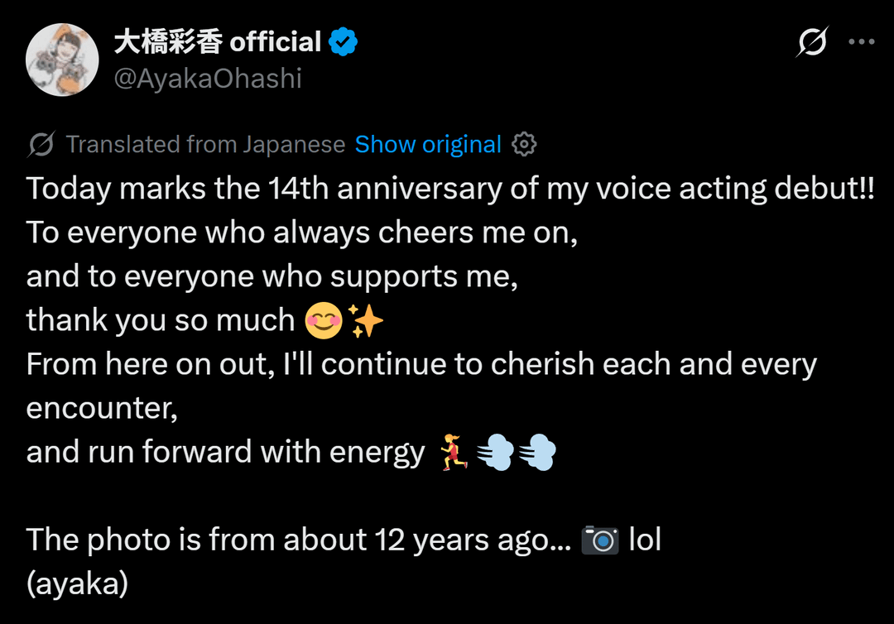The height and width of the screenshot is (624, 894).
Task: Click the smiling face emoji
Action: (323, 321)
